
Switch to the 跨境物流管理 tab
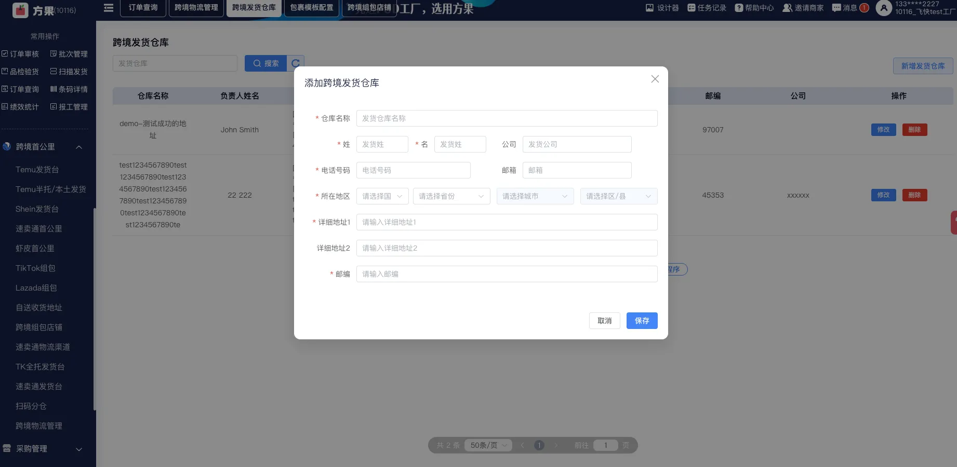(x=196, y=8)
